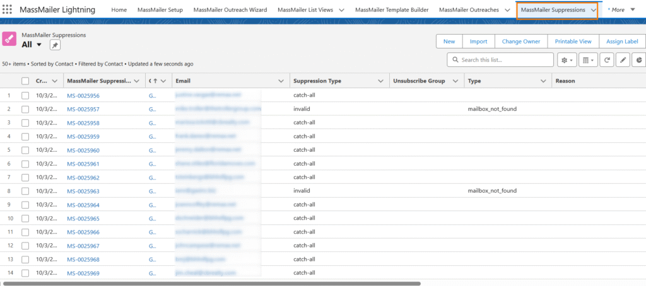
Task: Click the table display options icon
Action: (x=587, y=60)
